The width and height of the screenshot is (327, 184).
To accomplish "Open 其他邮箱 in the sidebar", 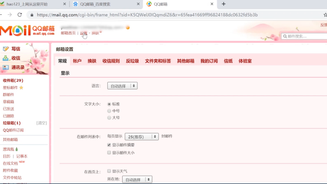I will (10, 140).
